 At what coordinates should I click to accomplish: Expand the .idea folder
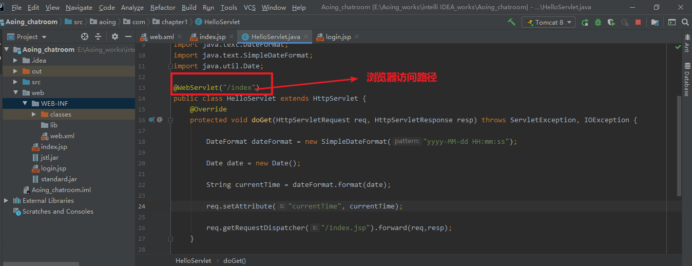click(15, 61)
